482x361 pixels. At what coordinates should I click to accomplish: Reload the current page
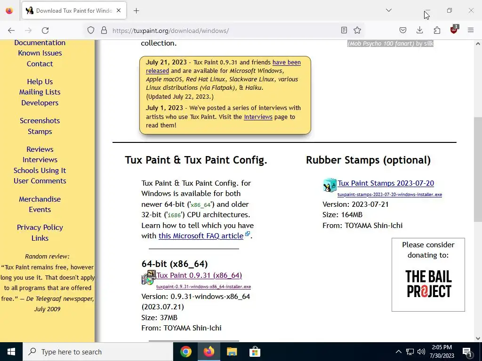(45, 31)
